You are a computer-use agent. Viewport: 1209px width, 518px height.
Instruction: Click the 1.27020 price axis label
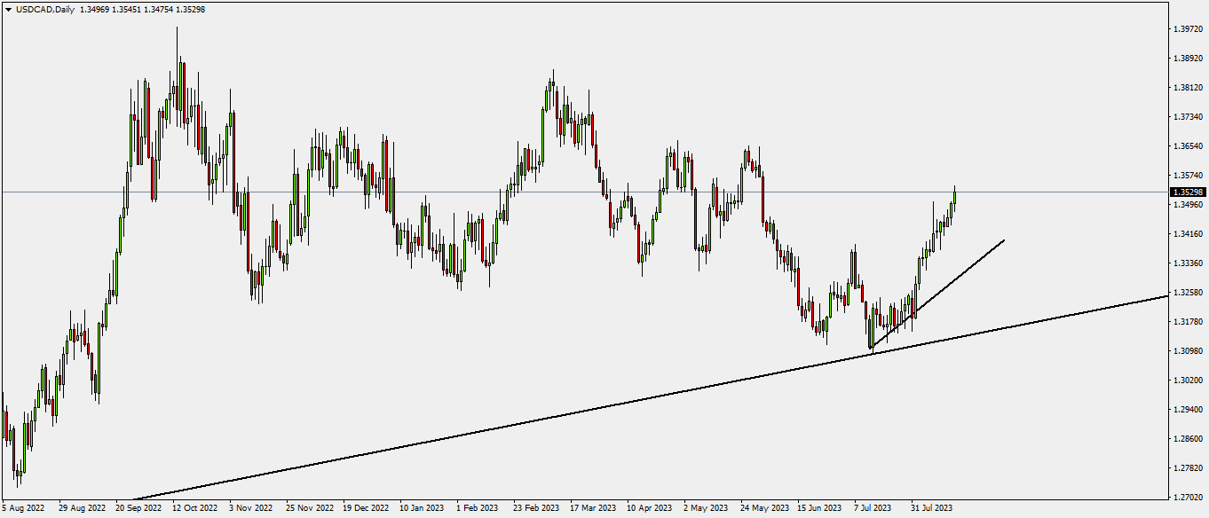tap(1188, 498)
